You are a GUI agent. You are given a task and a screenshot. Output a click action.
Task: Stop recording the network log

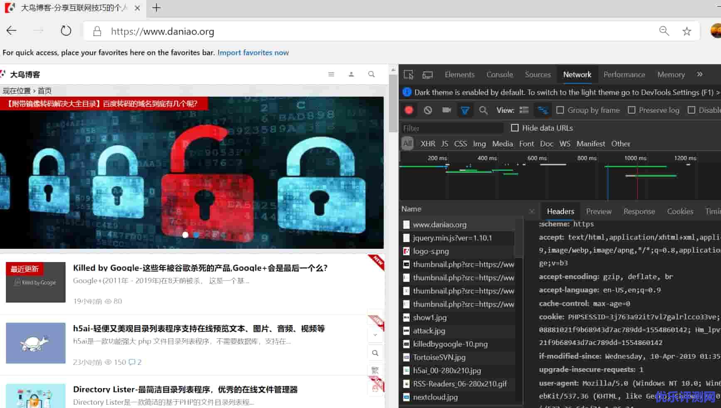[x=409, y=110]
